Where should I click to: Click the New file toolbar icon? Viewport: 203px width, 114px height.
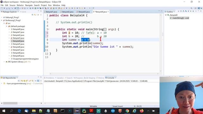[x=2, y=8]
